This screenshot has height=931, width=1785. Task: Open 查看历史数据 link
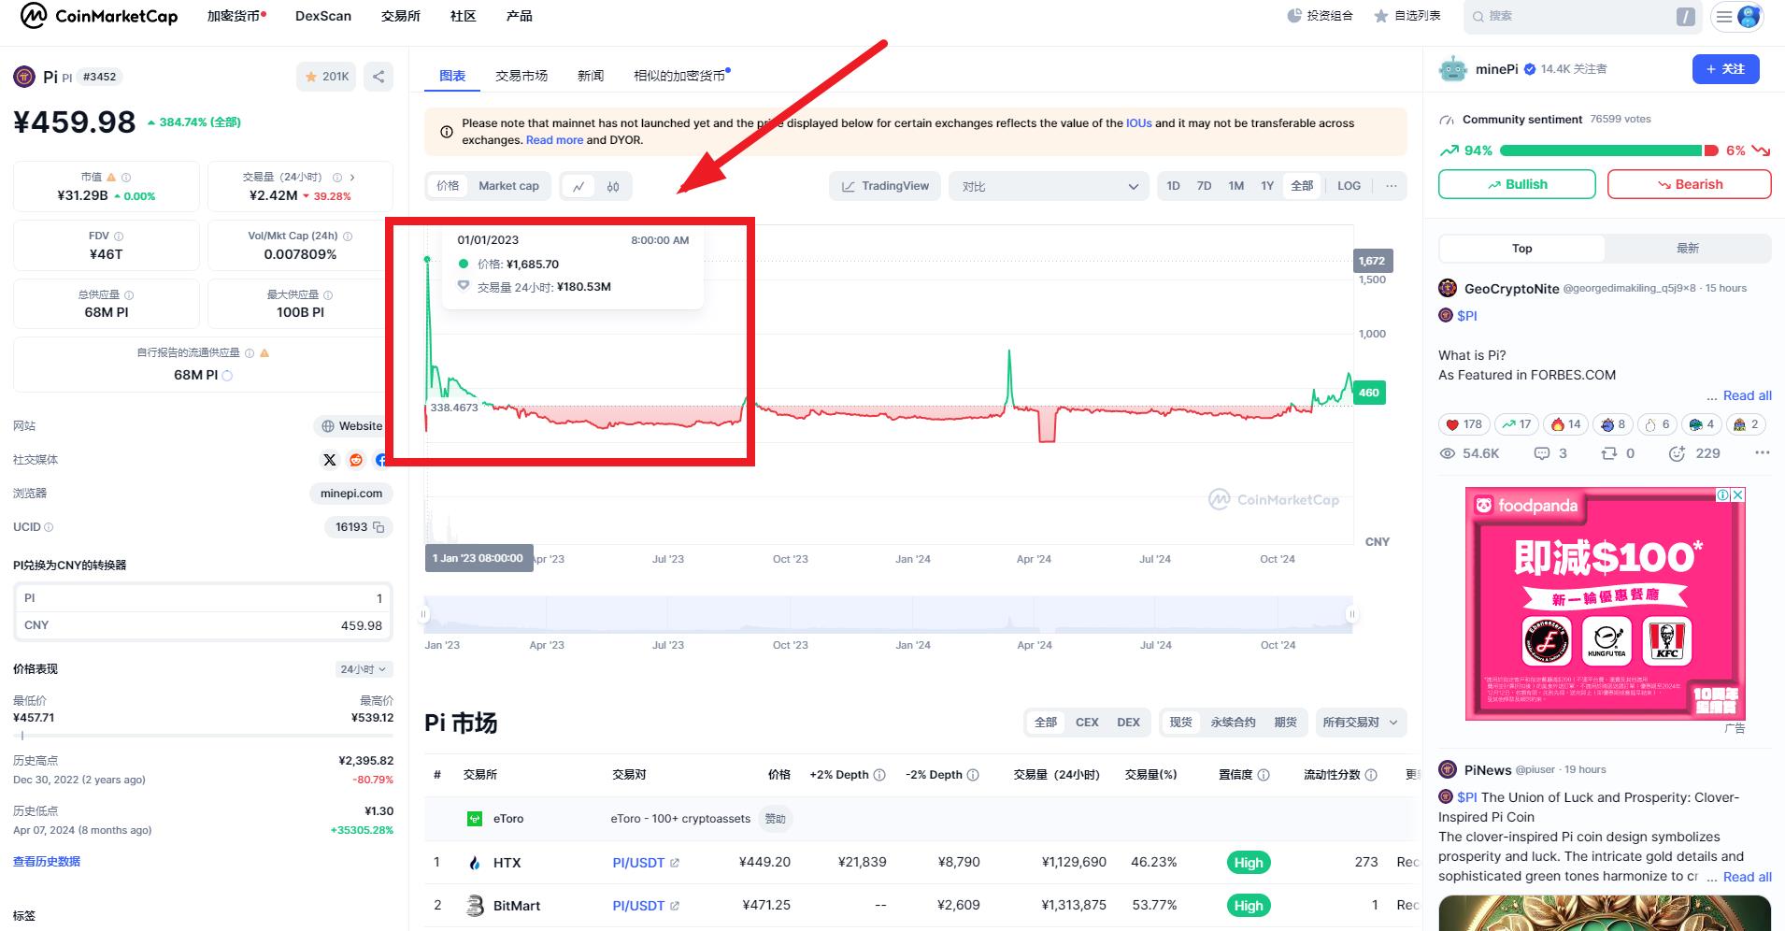pyautogui.click(x=47, y=862)
